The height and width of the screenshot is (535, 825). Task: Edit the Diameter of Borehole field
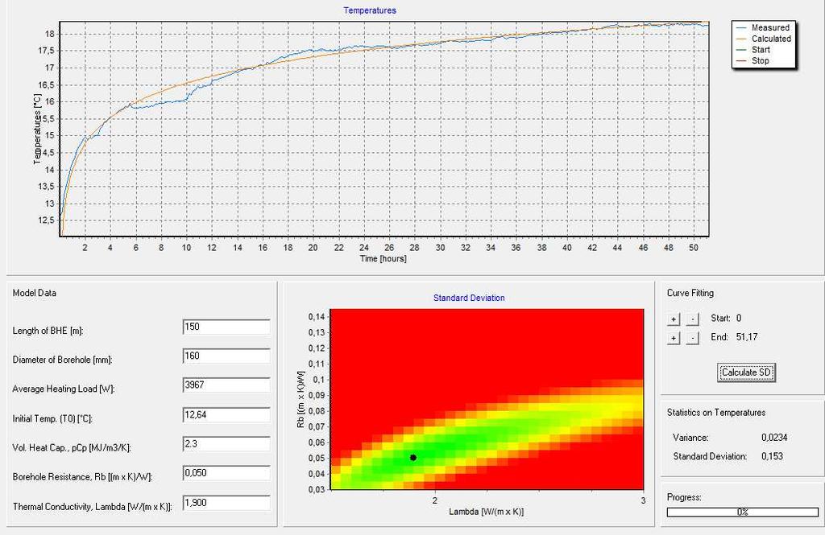[x=226, y=356]
